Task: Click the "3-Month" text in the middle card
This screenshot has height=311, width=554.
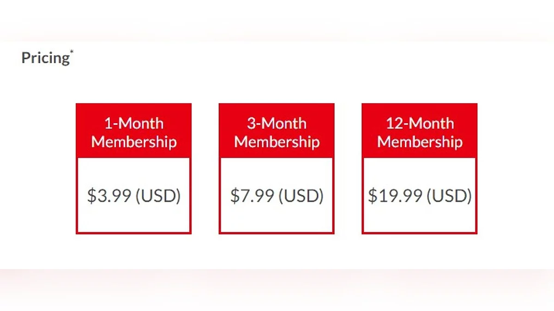Action: tap(277, 123)
